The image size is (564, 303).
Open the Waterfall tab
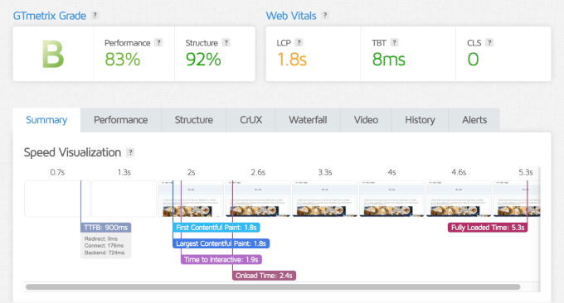tap(308, 120)
